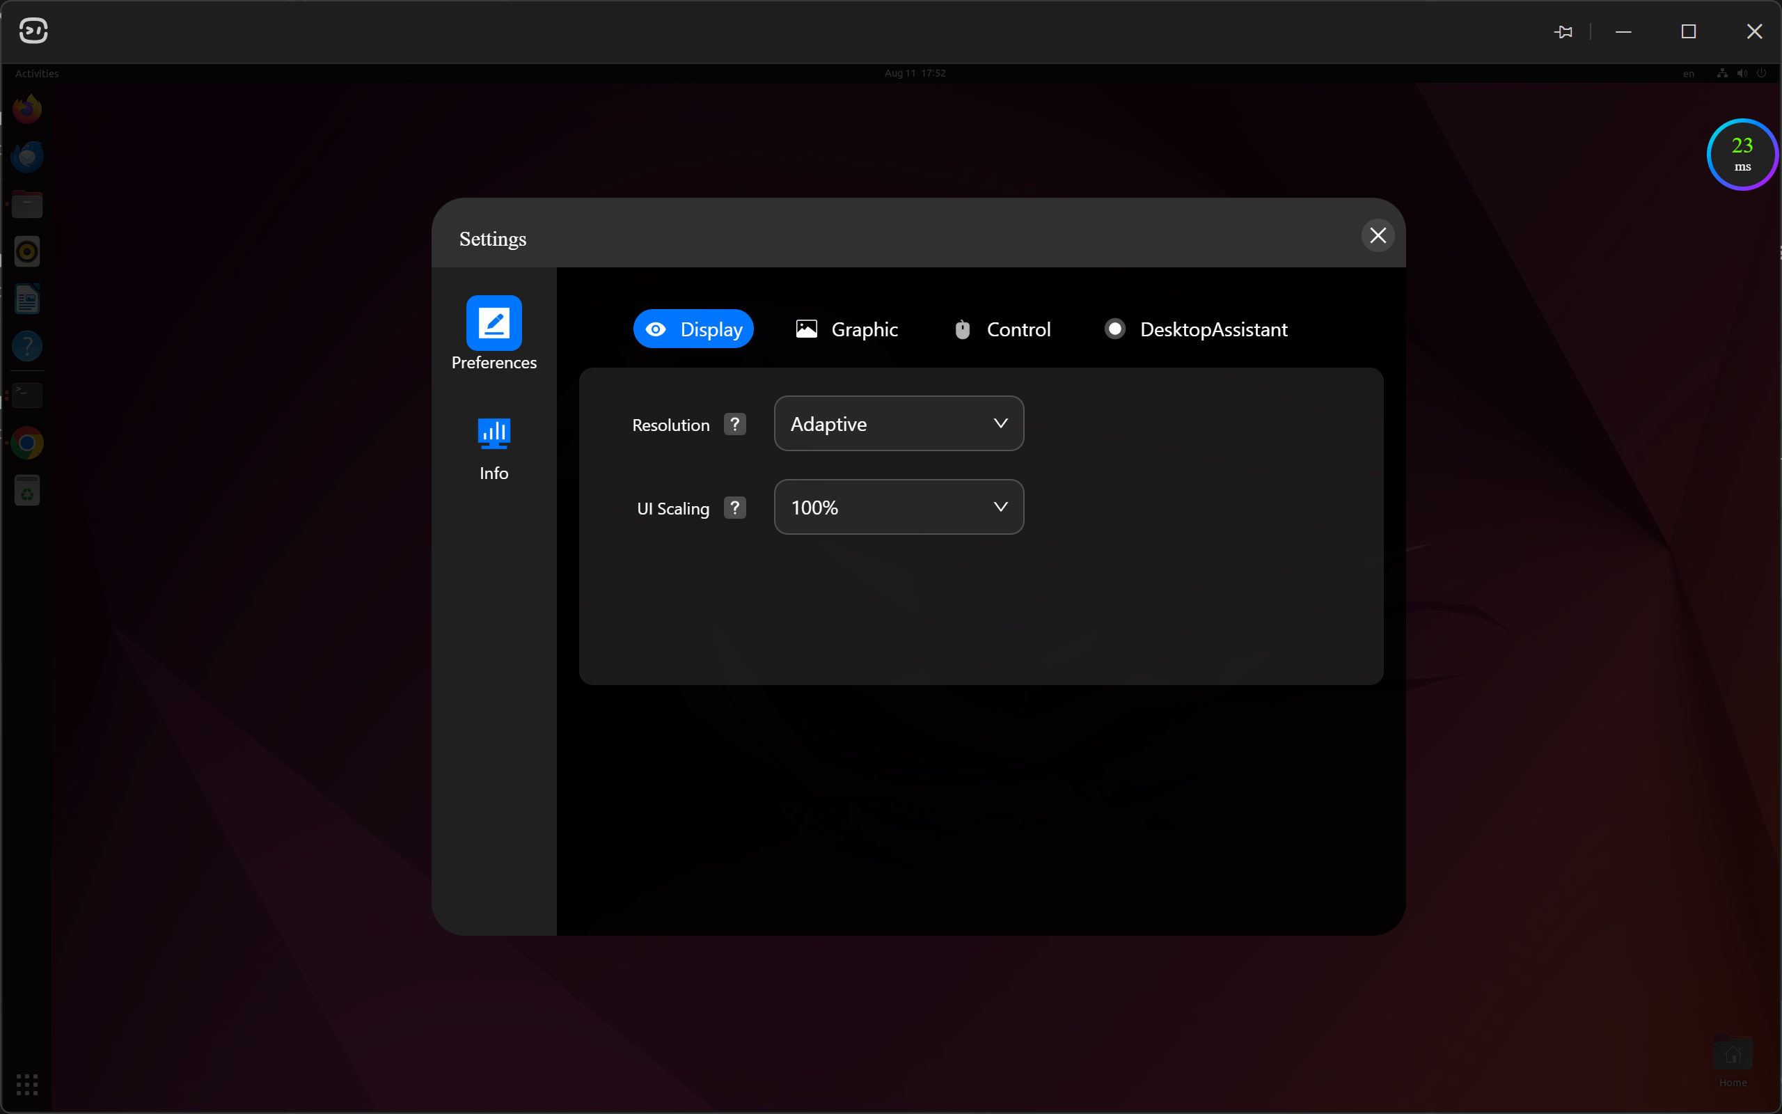Click the network icon in system tray
The height and width of the screenshot is (1114, 1782).
1721,73
